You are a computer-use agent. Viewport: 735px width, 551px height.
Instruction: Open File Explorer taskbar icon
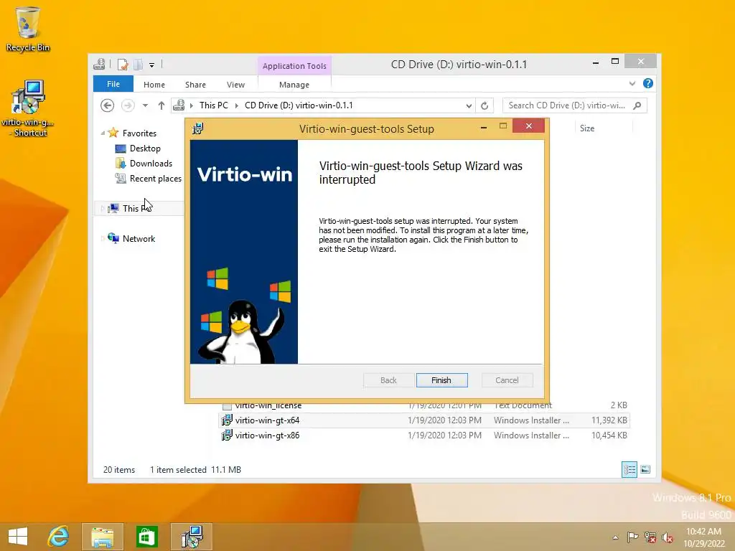(x=103, y=537)
